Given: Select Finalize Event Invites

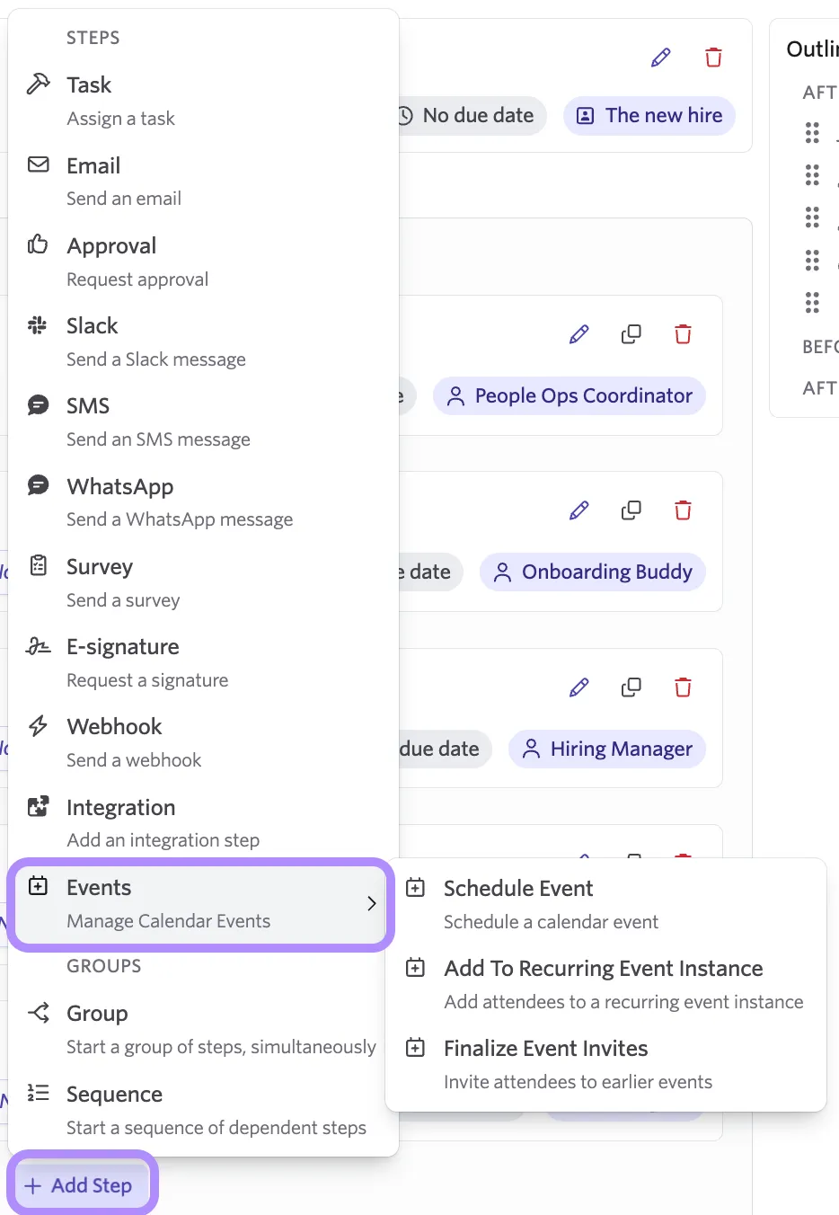Looking at the screenshot, I should pos(605,1064).
